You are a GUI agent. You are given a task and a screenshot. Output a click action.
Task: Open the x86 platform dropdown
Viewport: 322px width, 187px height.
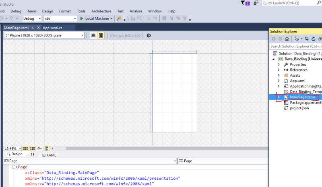click(x=60, y=18)
